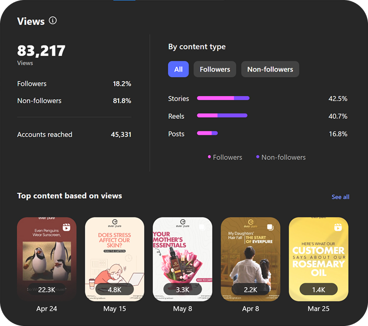
Task: Click the Accounts reached row
Action: pyautogui.click(x=74, y=135)
